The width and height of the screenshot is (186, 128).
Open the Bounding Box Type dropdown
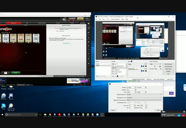click(144, 98)
